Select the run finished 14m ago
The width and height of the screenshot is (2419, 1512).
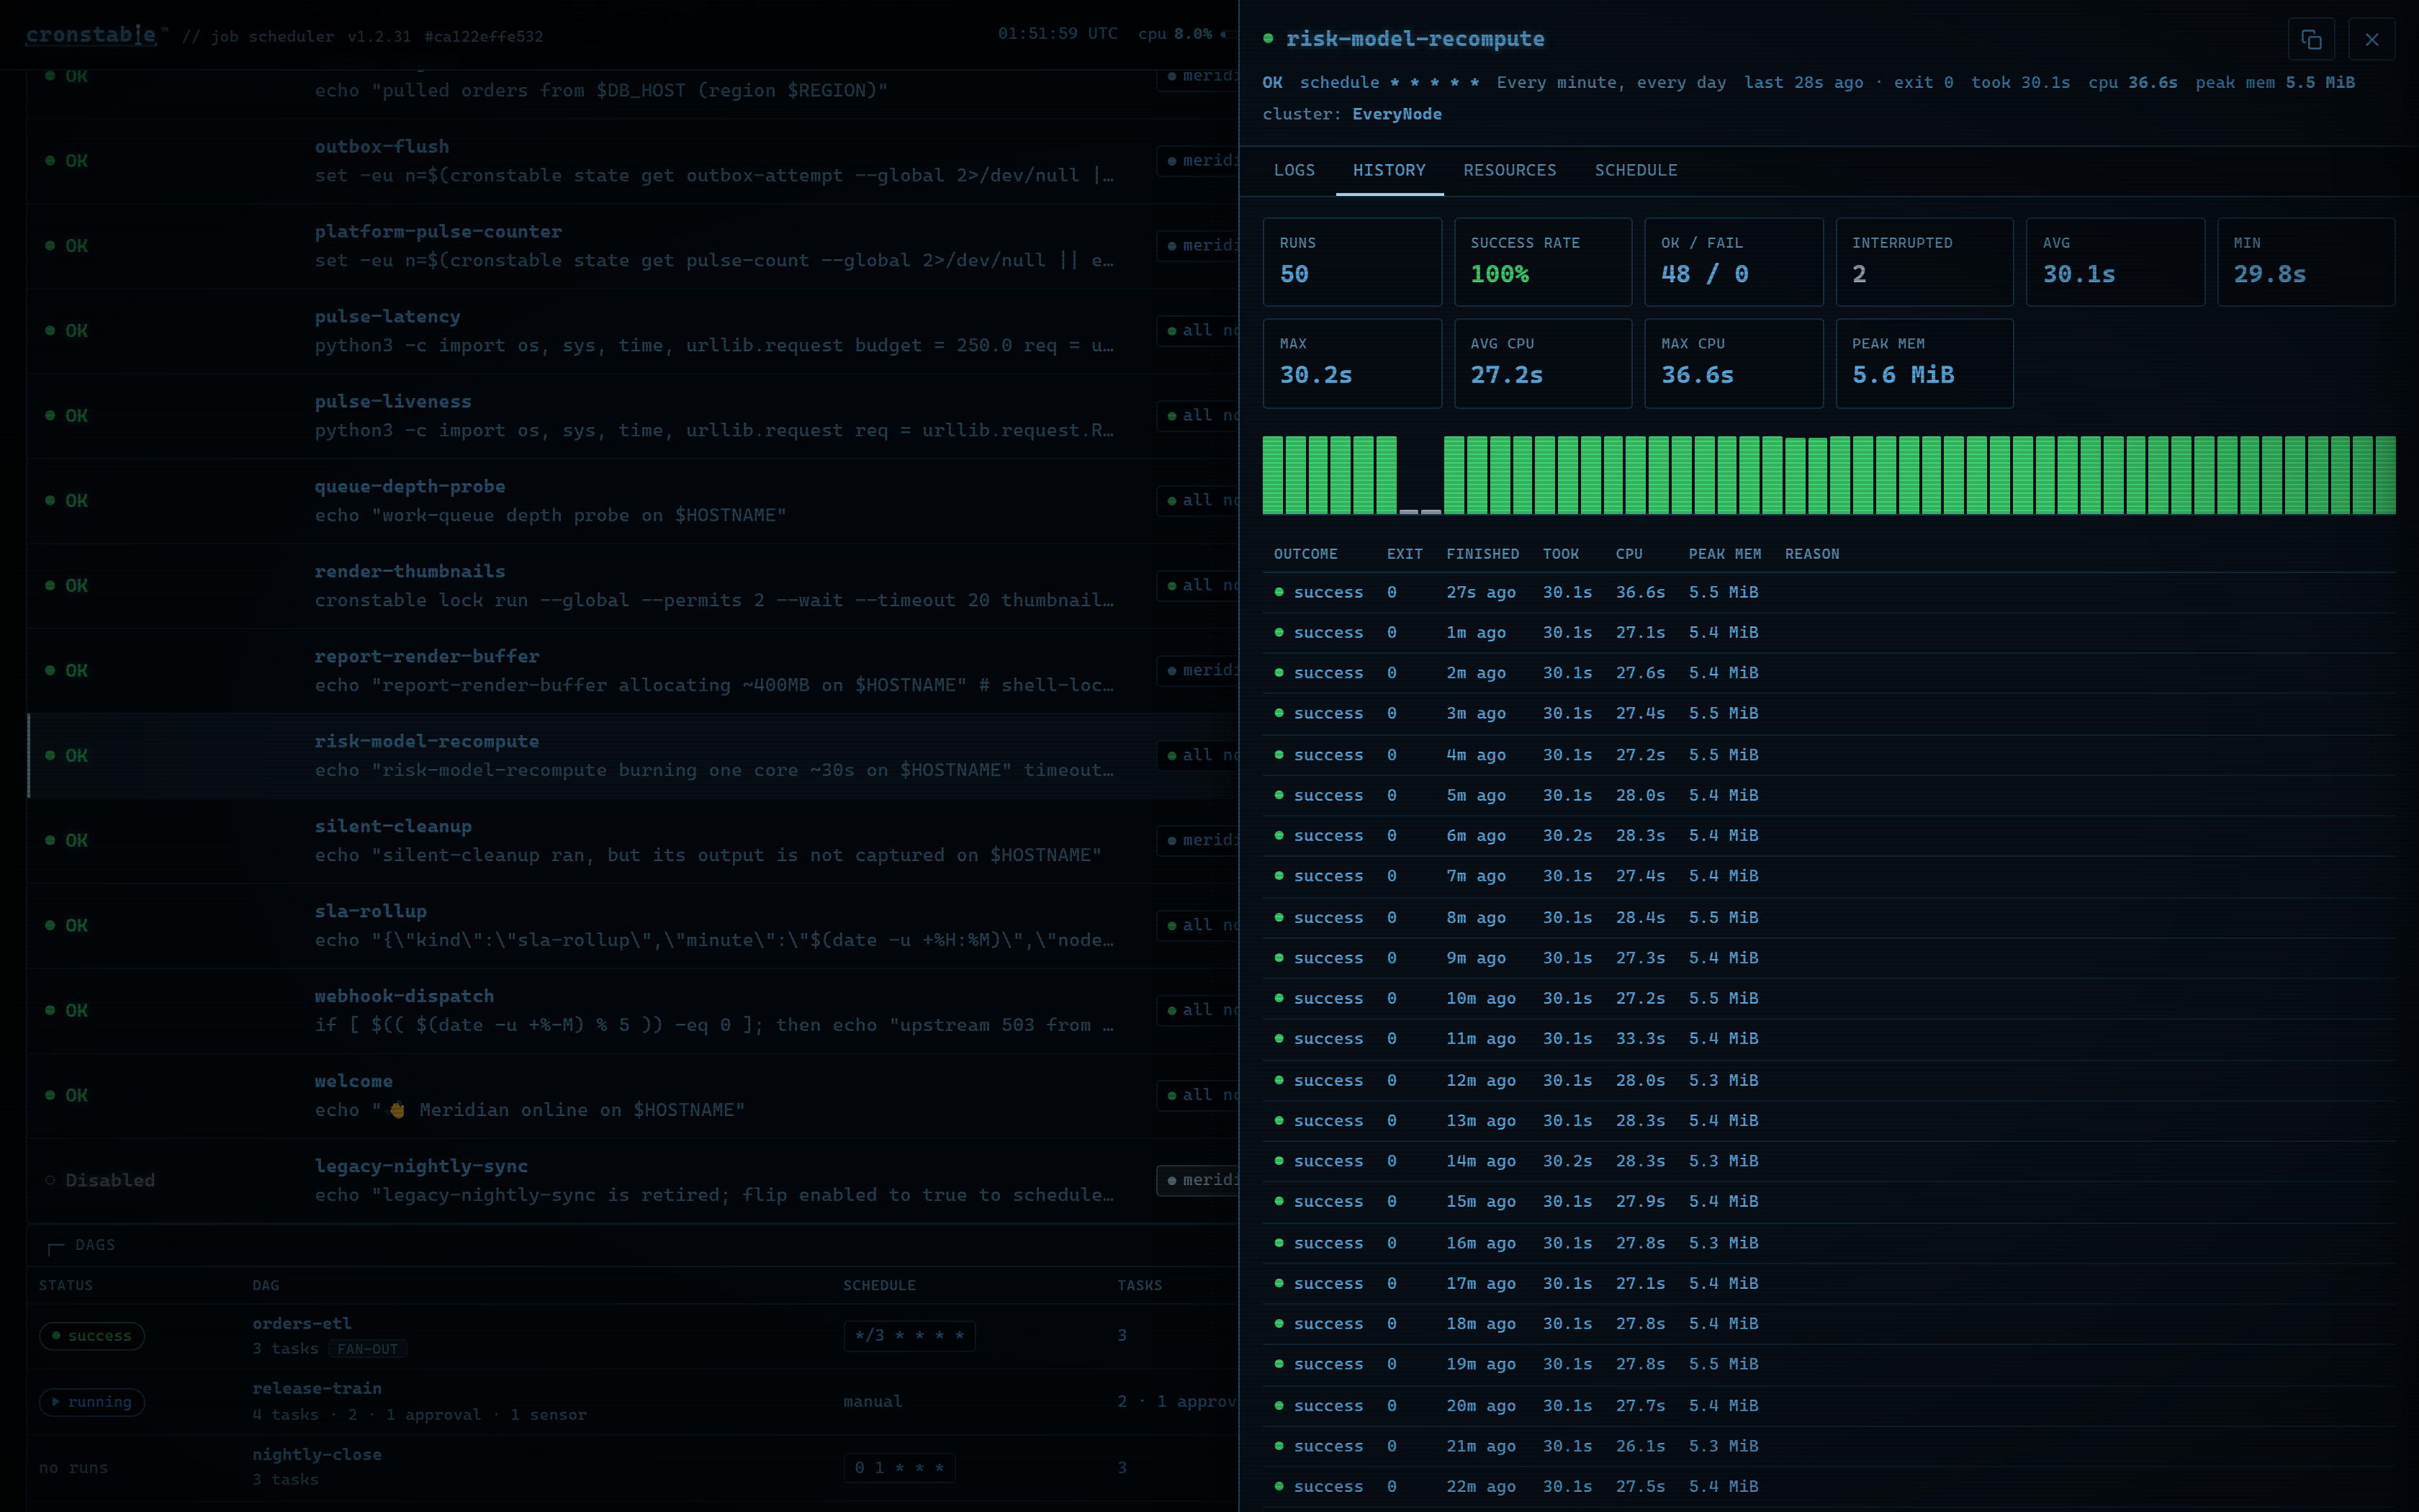[x=1828, y=1161]
